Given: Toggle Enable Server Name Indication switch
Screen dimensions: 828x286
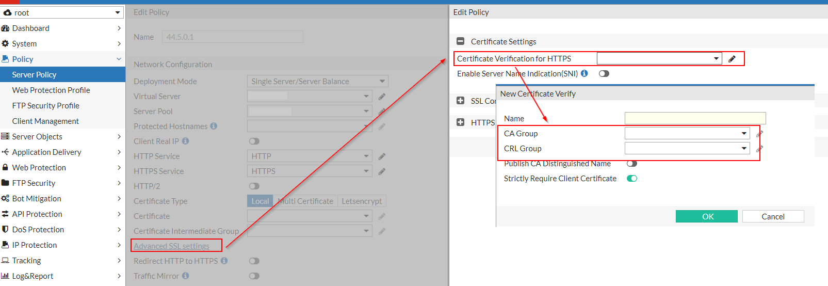Looking at the screenshot, I should pos(604,74).
